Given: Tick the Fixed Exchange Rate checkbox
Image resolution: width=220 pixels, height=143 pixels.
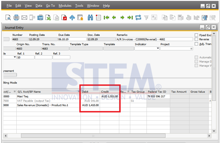Looking at the screenshot, I should (197, 35).
